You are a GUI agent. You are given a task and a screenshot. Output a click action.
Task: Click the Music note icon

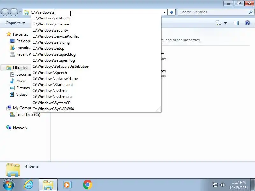12,81
